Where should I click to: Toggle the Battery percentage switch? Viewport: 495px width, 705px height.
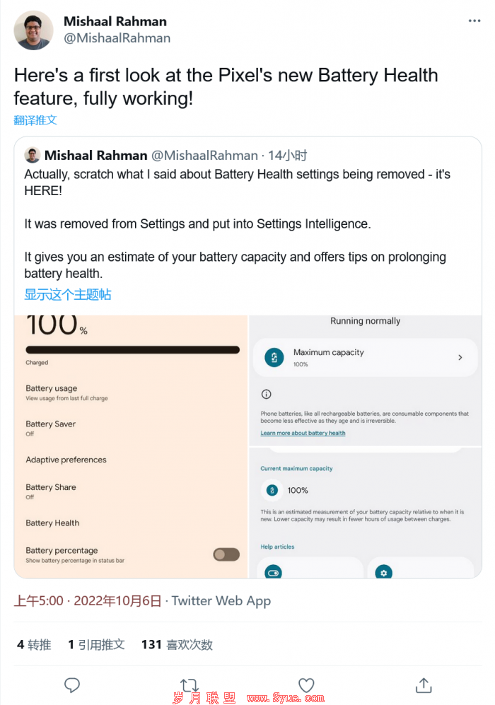(x=226, y=554)
